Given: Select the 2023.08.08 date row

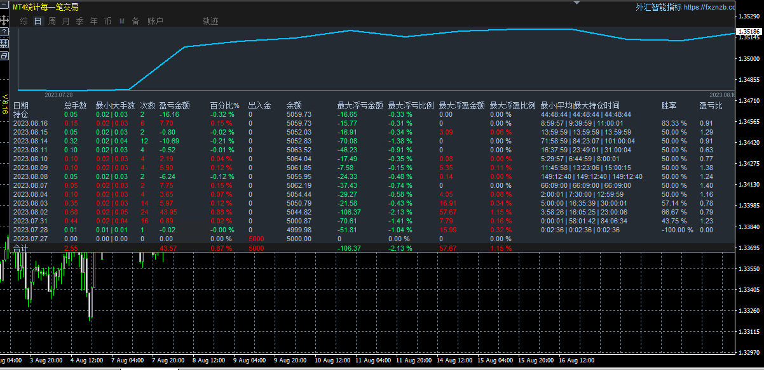Looking at the screenshot, I should point(31,176).
